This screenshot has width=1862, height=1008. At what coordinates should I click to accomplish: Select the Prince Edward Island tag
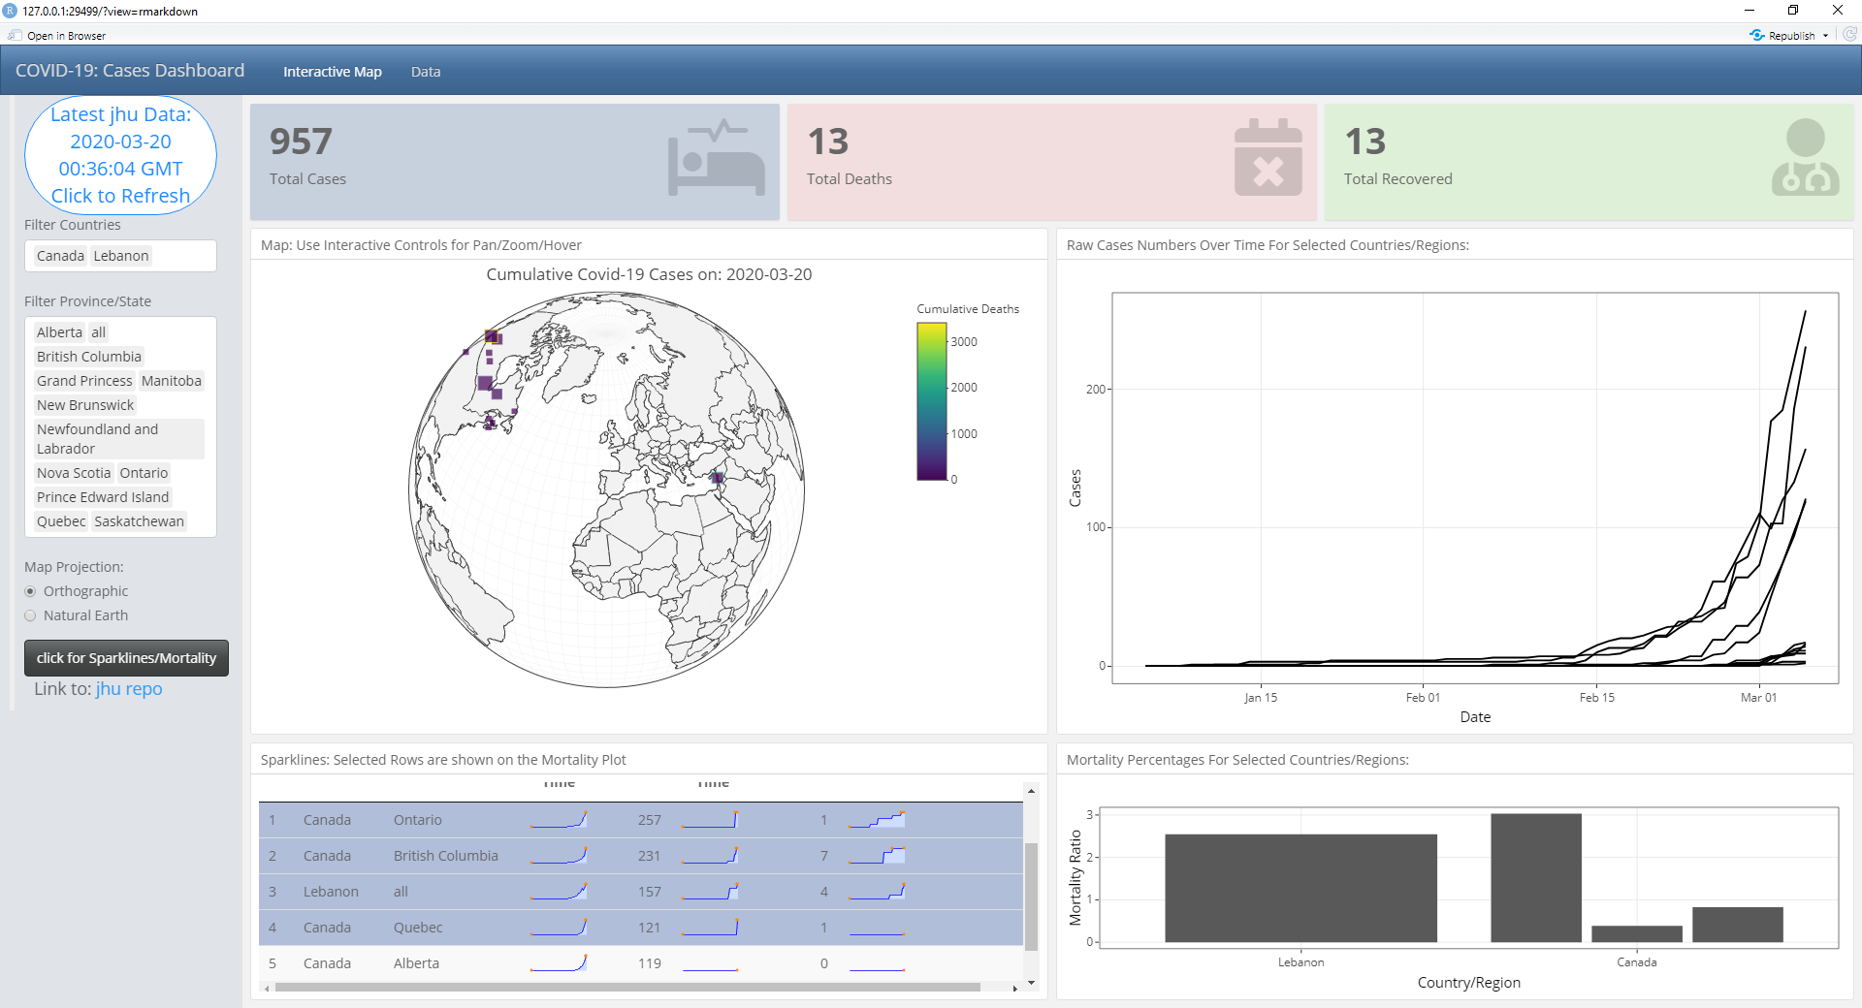tap(103, 497)
